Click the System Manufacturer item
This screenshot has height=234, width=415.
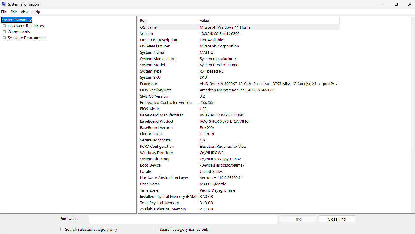point(158,59)
